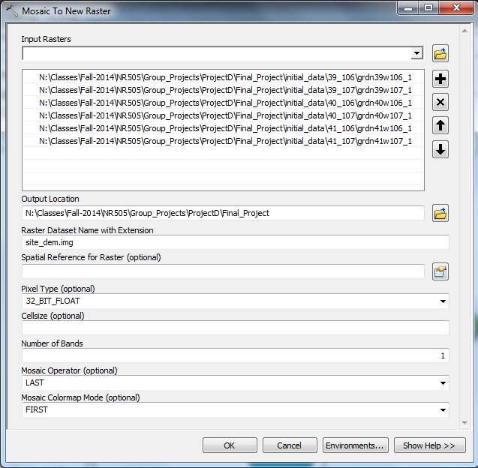Move selected raster down with arrow icon
The image size is (478, 468).
point(440,149)
